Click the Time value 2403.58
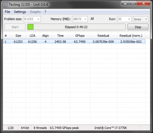This screenshot has height=133, width=153. pos(60,42)
